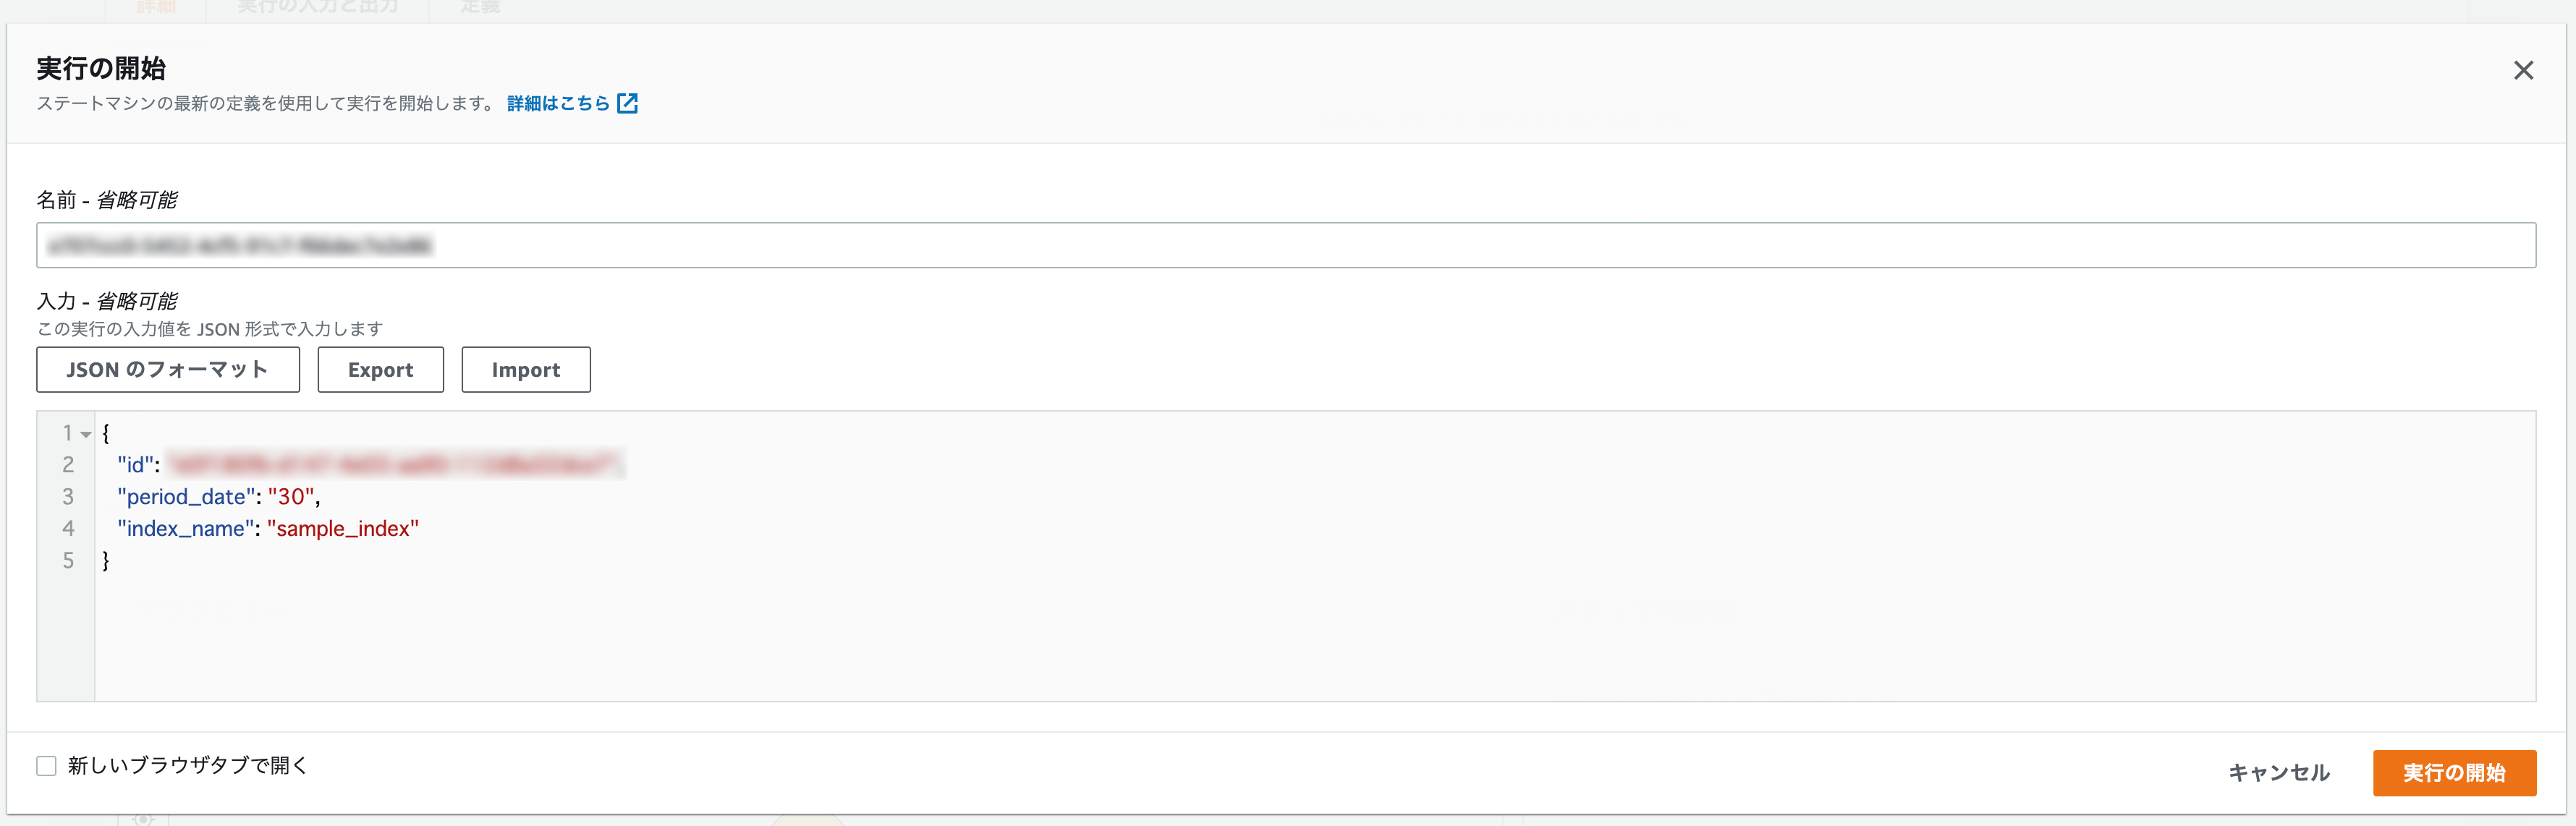This screenshot has height=826, width=2576.
Task: Open the external link icon beside 詳細はこちら
Action: coord(627,103)
